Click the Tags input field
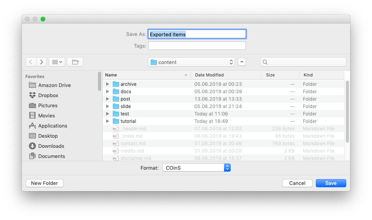372x220 pixels. (197, 46)
